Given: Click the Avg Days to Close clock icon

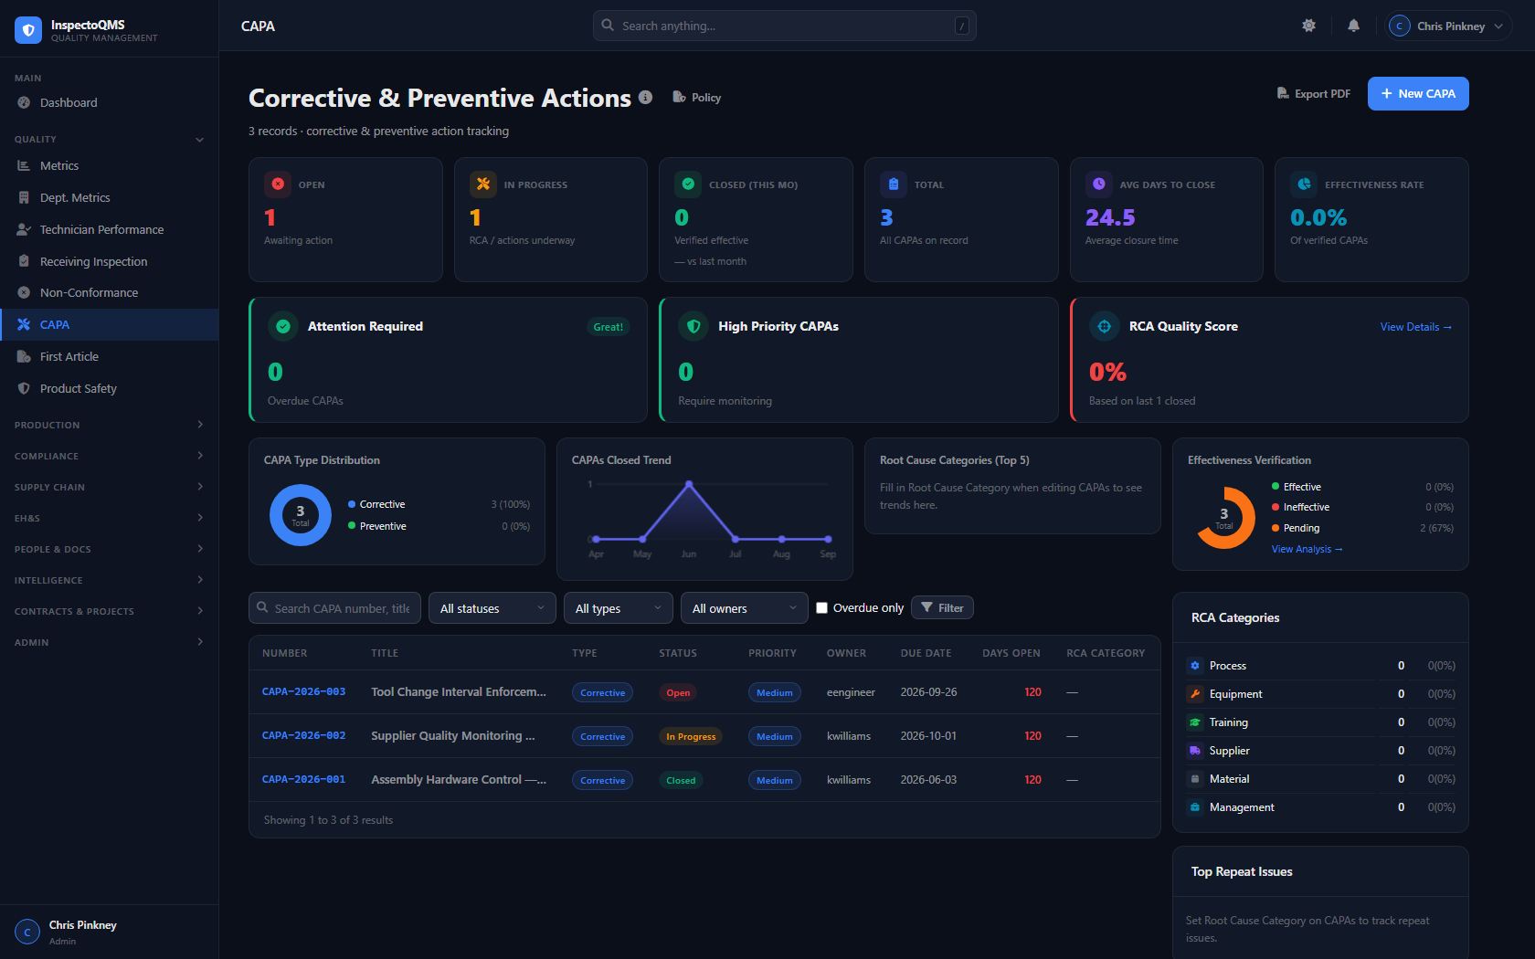Looking at the screenshot, I should click(x=1099, y=184).
